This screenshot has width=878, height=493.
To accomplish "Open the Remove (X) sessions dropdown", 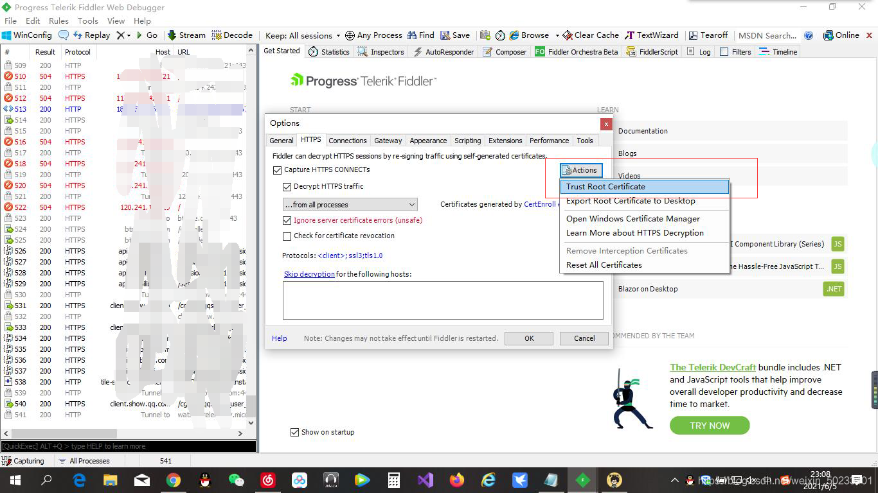I will coord(123,35).
